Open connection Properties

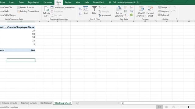[x=57, y=12]
